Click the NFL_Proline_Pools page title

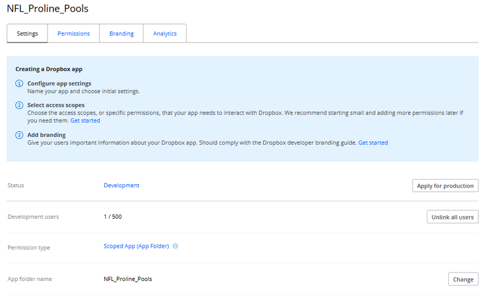pyautogui.click(x=47, y=9)
